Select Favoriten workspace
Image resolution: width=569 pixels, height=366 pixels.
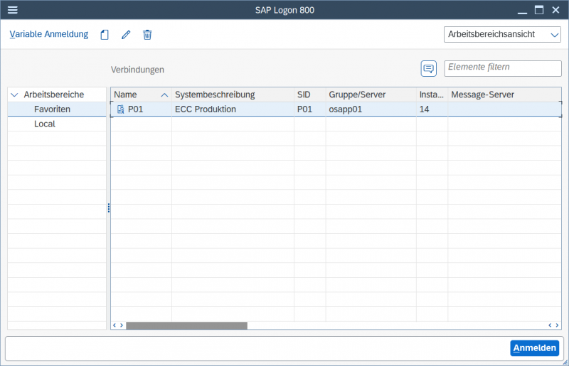point(57,109)
